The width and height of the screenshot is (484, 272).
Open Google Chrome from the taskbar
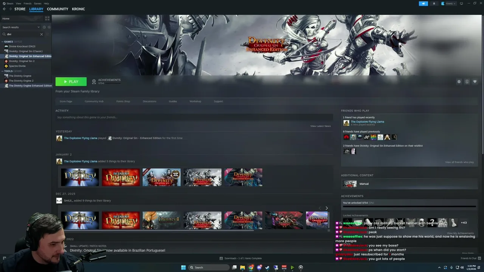pyautogui.click(x=251, y=267)
